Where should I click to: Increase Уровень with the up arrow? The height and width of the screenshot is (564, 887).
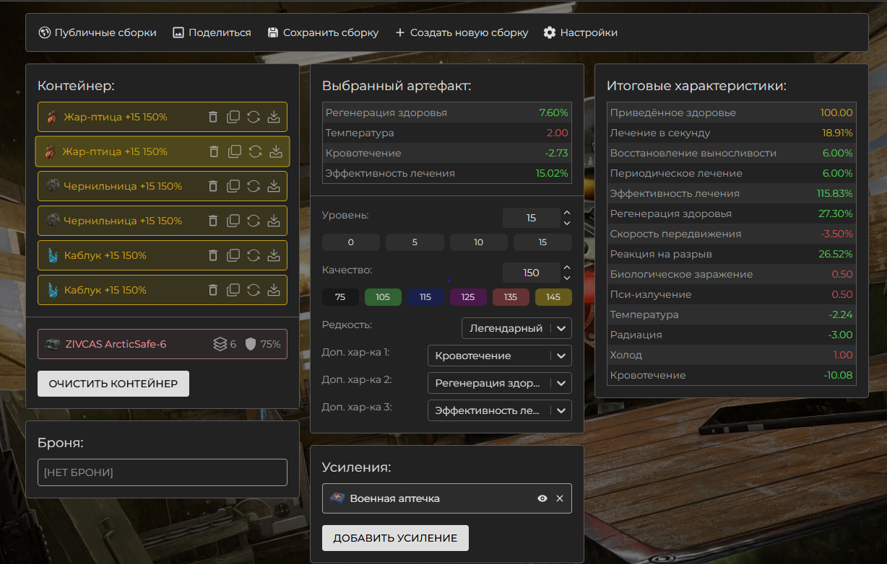[x=567, y=213]
